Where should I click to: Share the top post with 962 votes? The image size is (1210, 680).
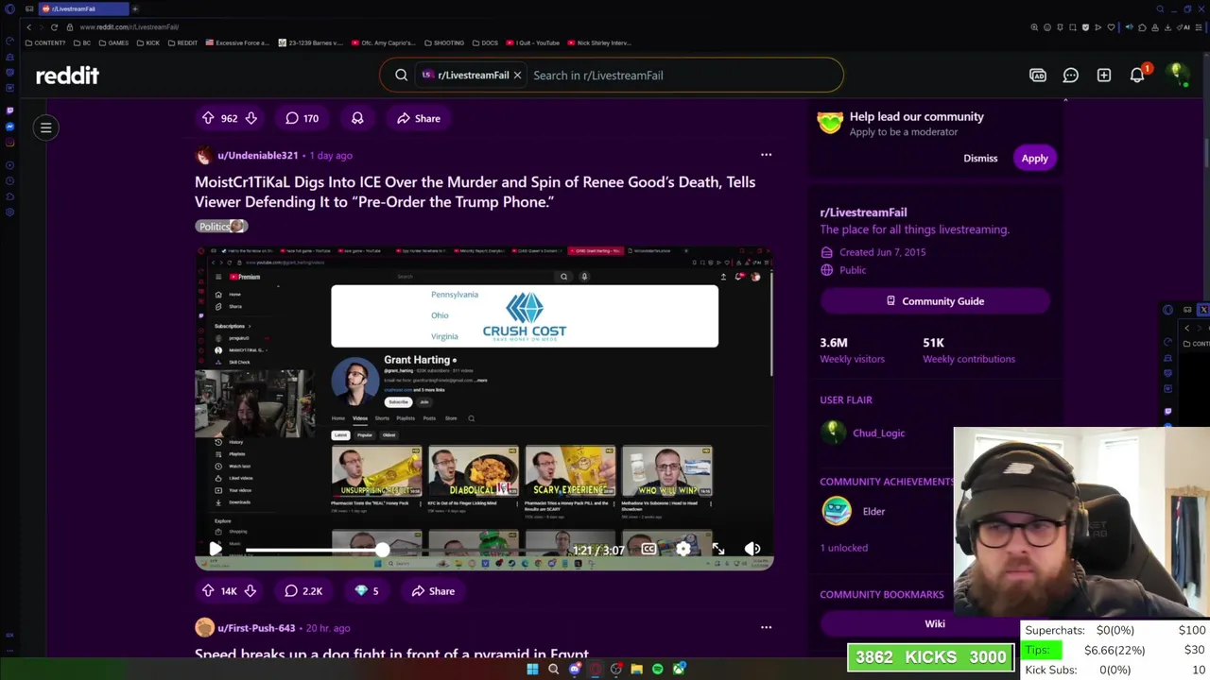pos(419,118)
